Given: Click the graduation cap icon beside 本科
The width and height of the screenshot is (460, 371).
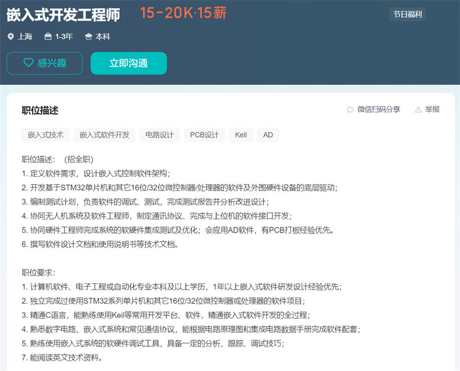Looking at the screenshot, I should click(88, 37).
